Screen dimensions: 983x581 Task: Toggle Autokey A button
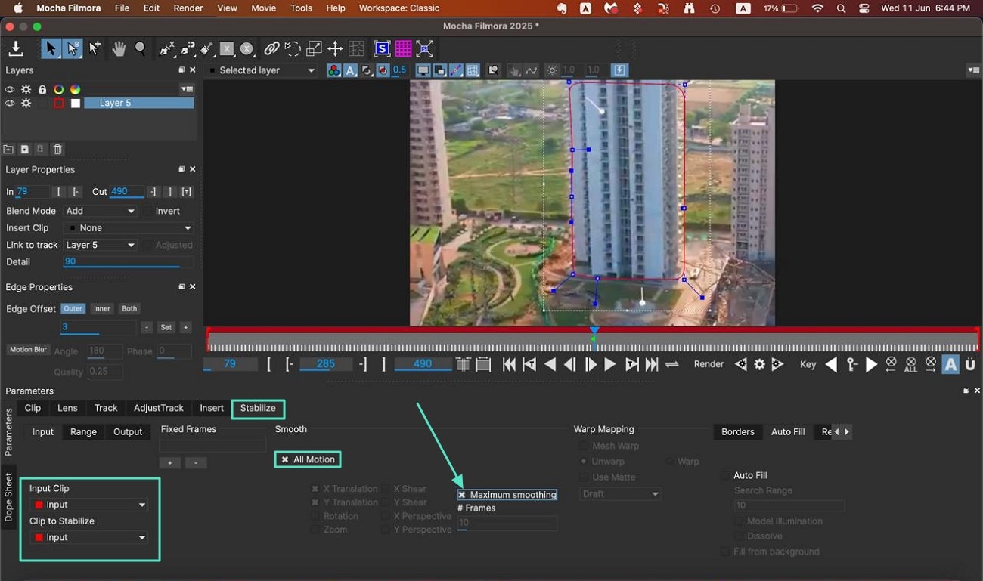click(x=950, y=364)
